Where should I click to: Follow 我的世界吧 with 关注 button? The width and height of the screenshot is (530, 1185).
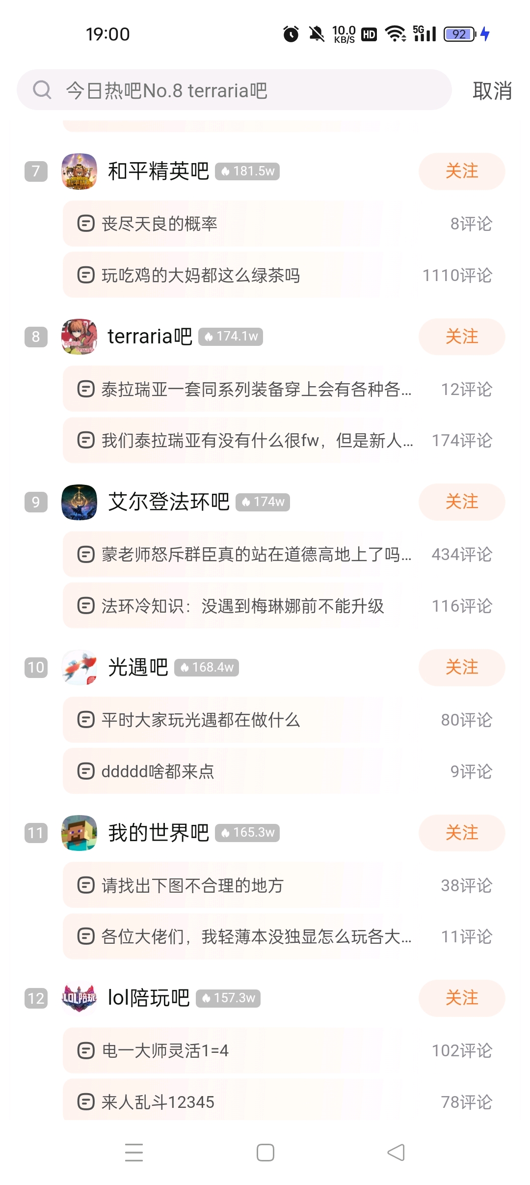point(462,833)
